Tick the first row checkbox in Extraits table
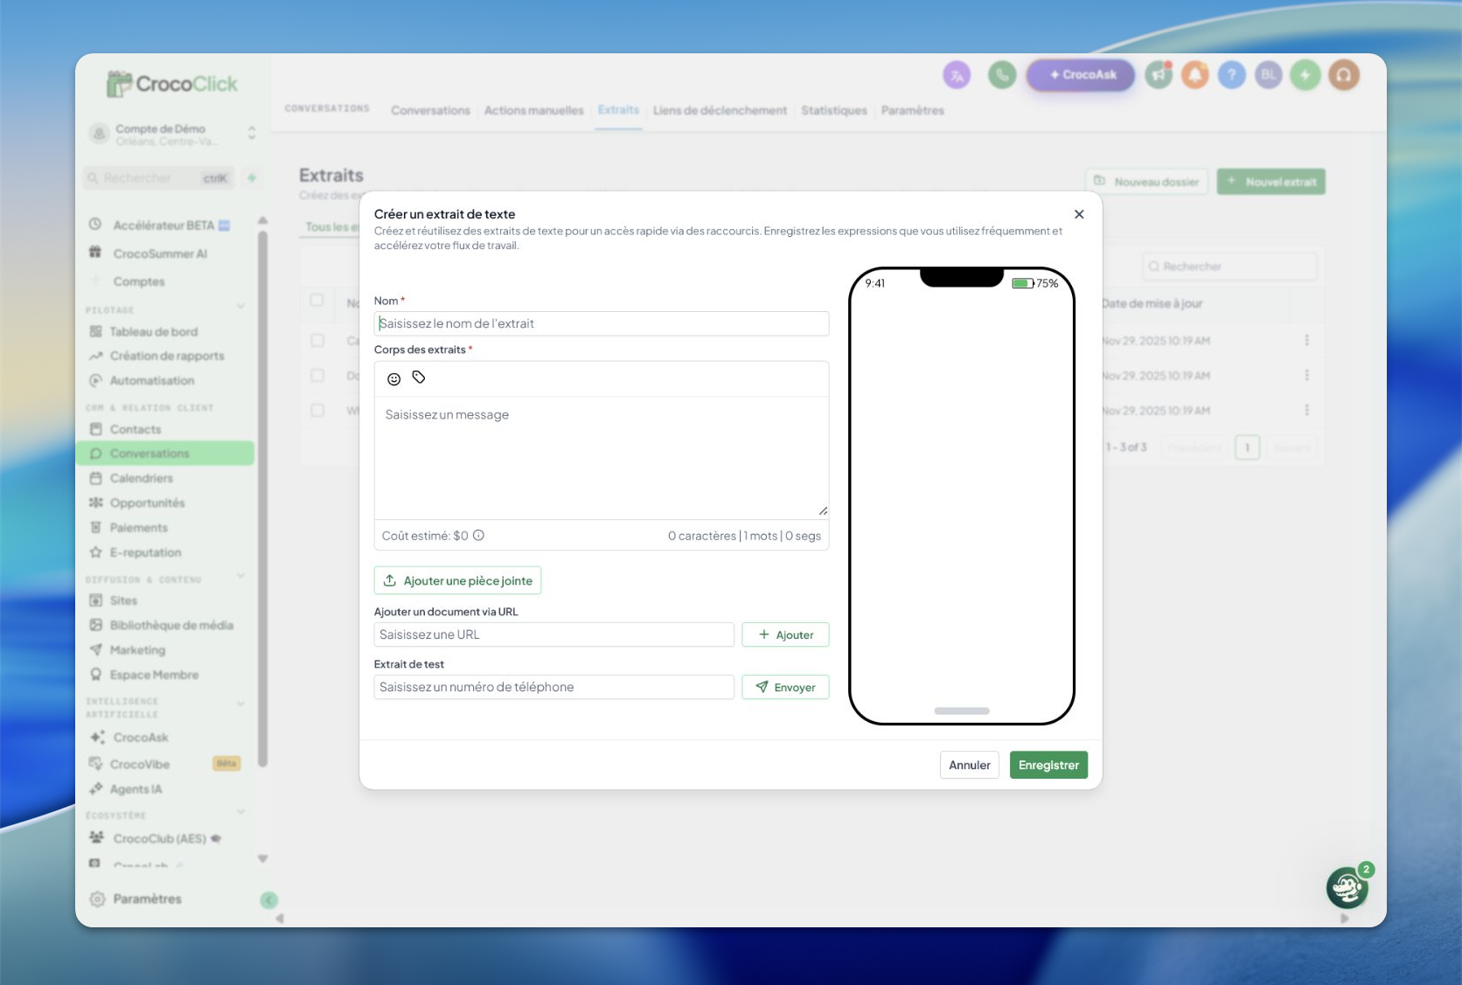 point(317,341)
